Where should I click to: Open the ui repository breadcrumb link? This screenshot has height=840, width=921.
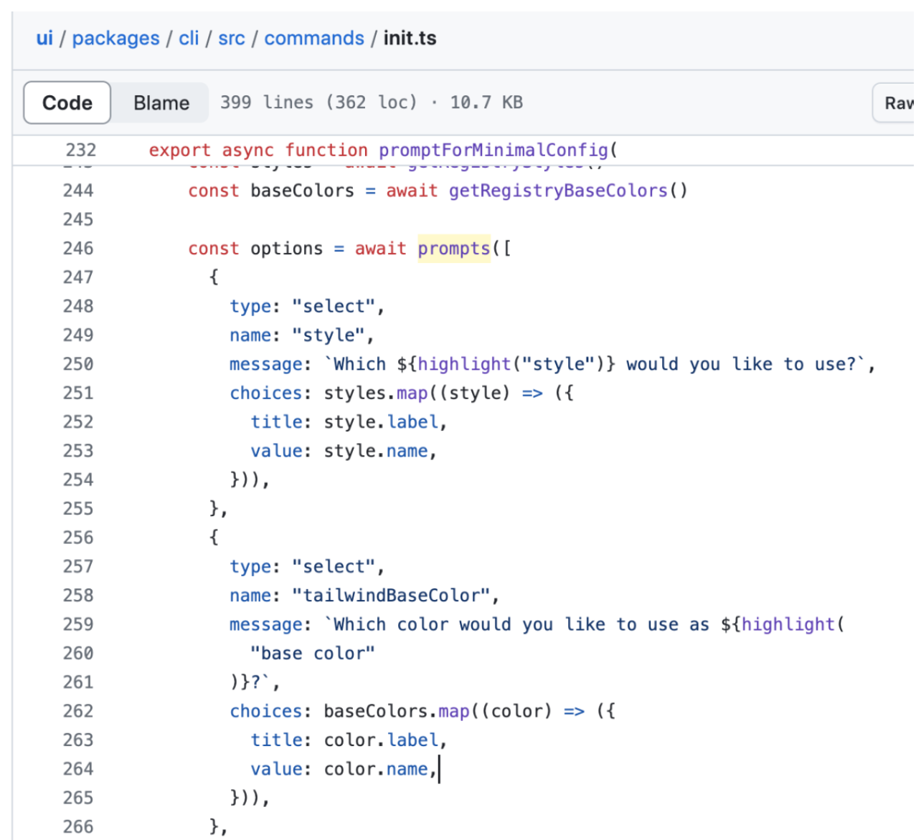coord(44,38)
